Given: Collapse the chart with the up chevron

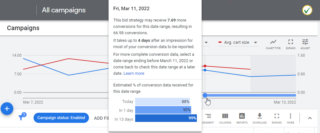Looking at the screenshot, I should pos(310,118).
